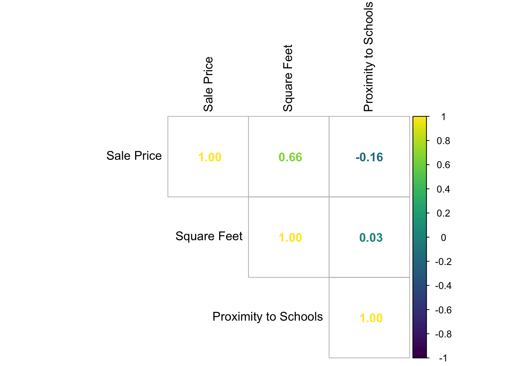Viewport: 513px width, 366px height.
Task: Click the -0.8 tick label on the color legend
Action: (443, 334)
